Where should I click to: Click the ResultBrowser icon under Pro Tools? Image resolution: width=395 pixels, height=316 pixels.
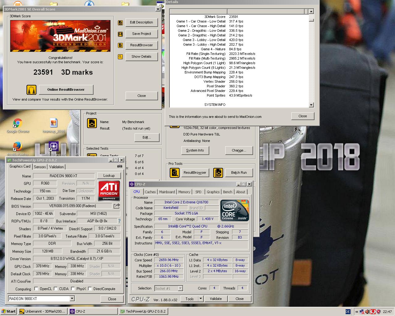[x=175, y=173]
